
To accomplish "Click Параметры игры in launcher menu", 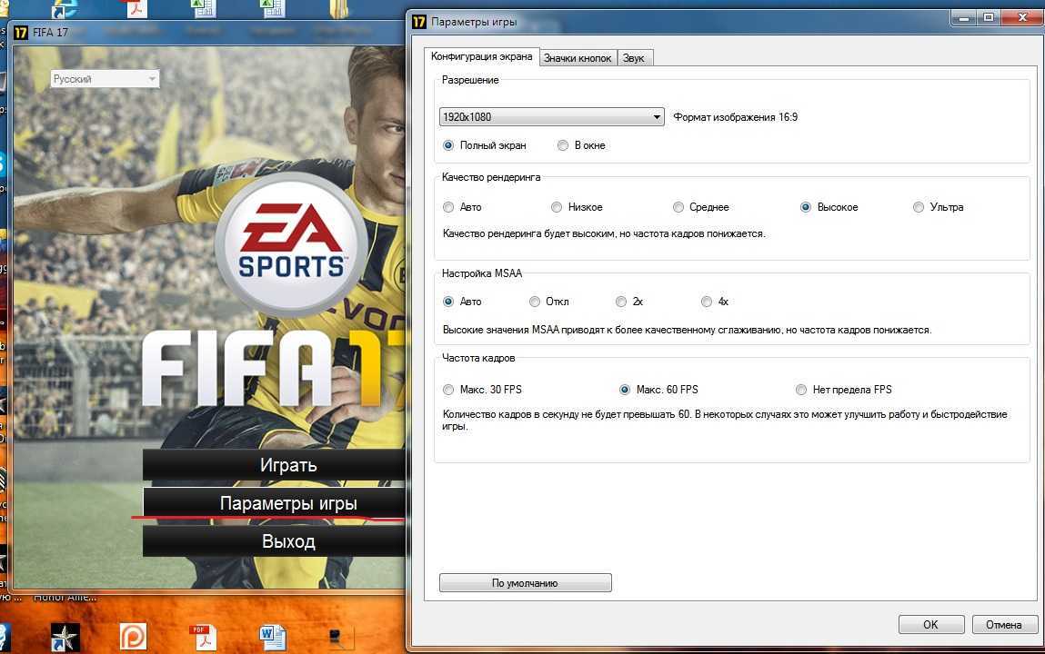I will pyautogui.click(x=275, y=503).
